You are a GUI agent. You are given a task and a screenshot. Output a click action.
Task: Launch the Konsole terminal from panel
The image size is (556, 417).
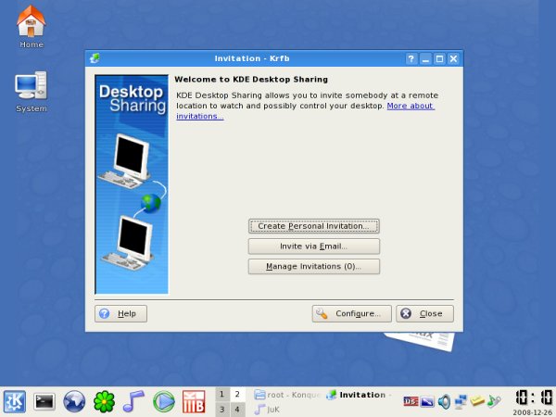44,402
